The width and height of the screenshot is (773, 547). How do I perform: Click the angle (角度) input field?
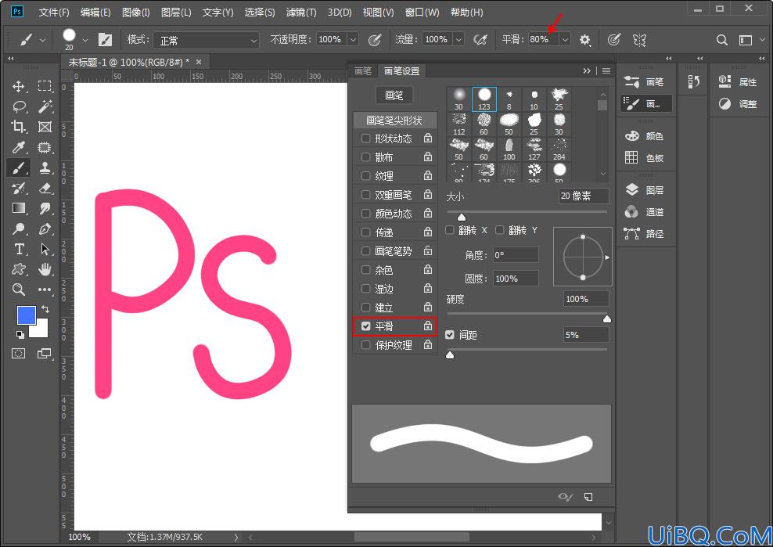[x=516, y=255]
